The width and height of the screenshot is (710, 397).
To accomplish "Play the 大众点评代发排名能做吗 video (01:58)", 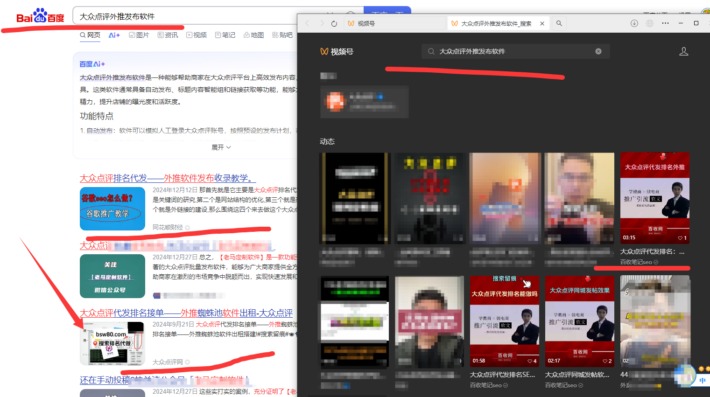I will coord(505,321).
